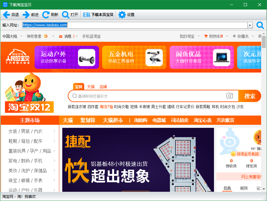The height and width of the screenshot is (201, 267).
Task: Expand the 童装玩具 / 孕产 / 用品 row chevron
Action: (x=54, y=151)
